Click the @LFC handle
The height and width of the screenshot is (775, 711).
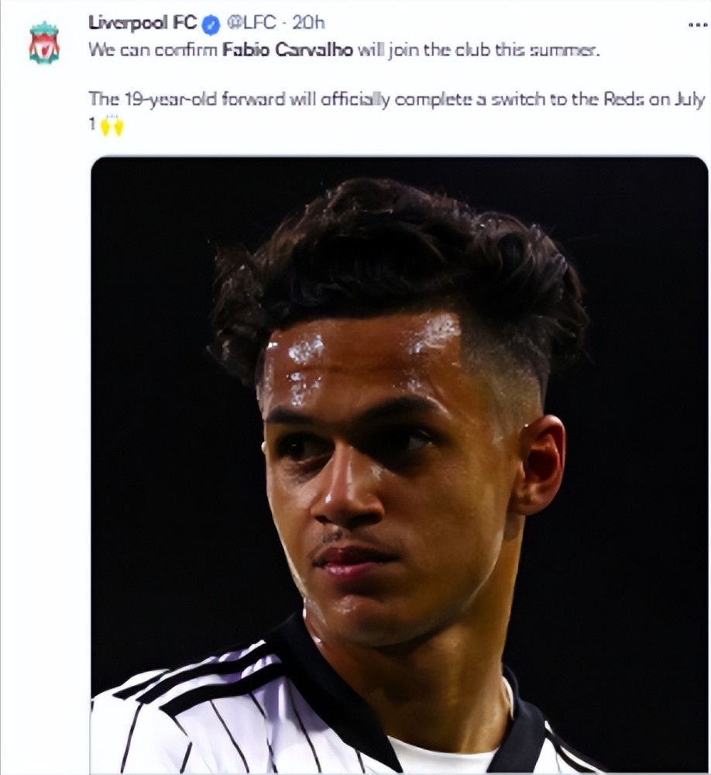(x=251, y=23)
